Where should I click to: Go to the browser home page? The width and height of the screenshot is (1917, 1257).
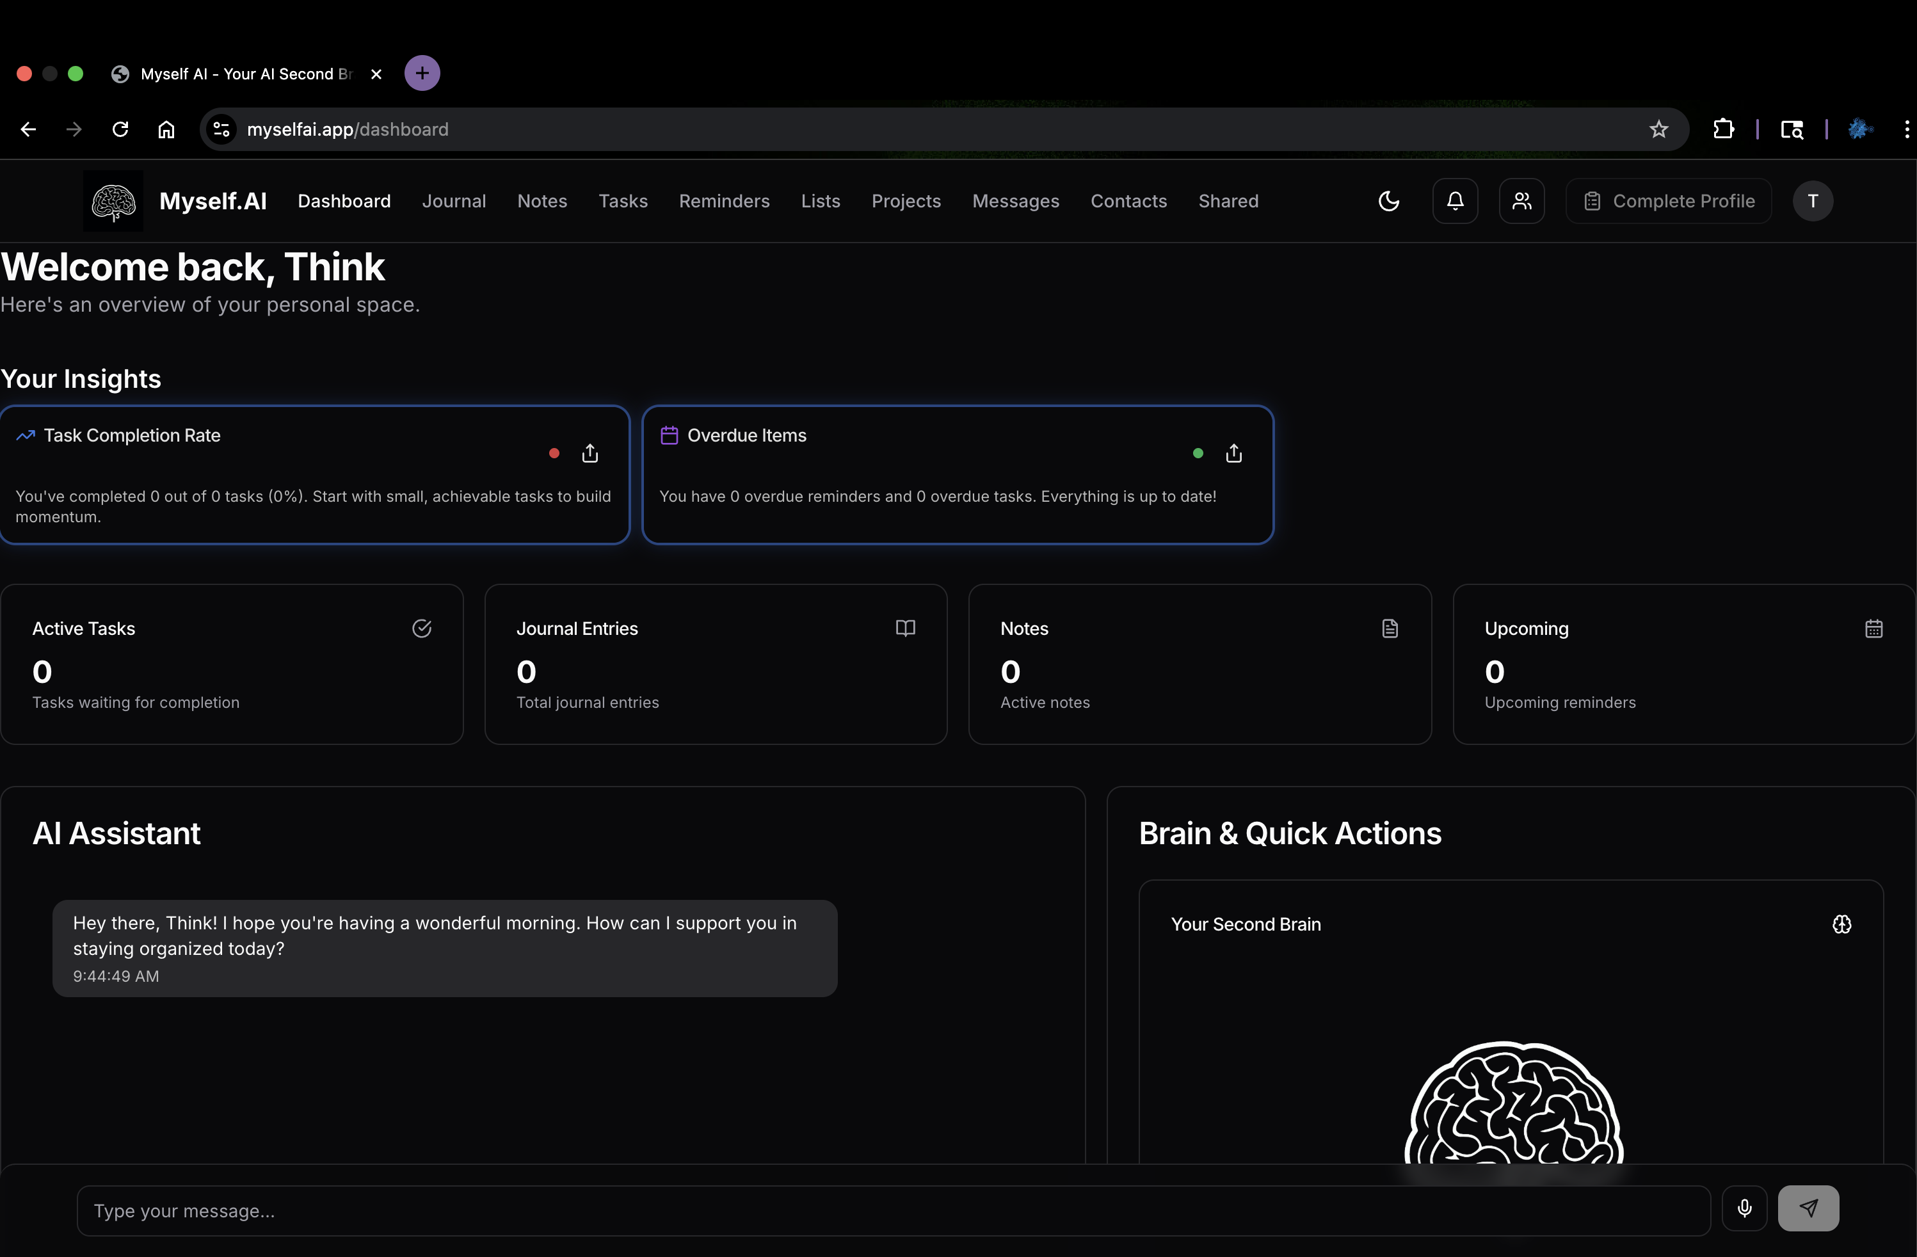(166, 130)
